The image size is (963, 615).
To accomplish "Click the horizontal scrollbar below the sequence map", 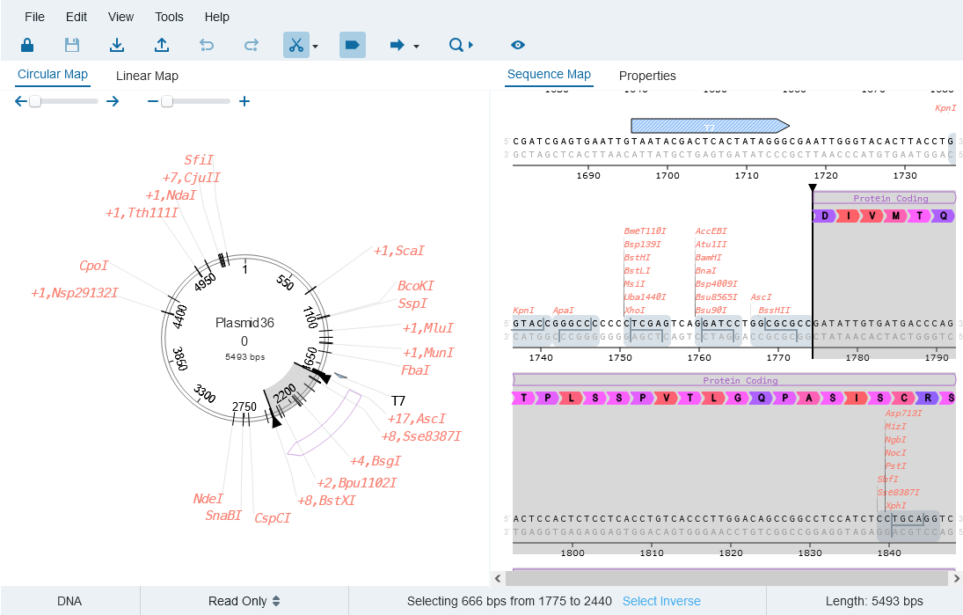I will pos(730,578).
